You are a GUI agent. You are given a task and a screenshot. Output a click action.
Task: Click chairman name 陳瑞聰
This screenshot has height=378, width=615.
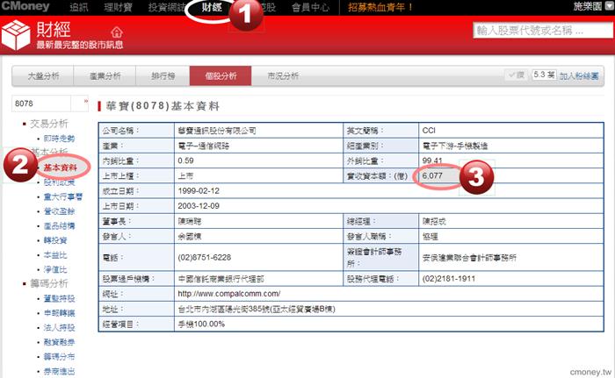190,221
